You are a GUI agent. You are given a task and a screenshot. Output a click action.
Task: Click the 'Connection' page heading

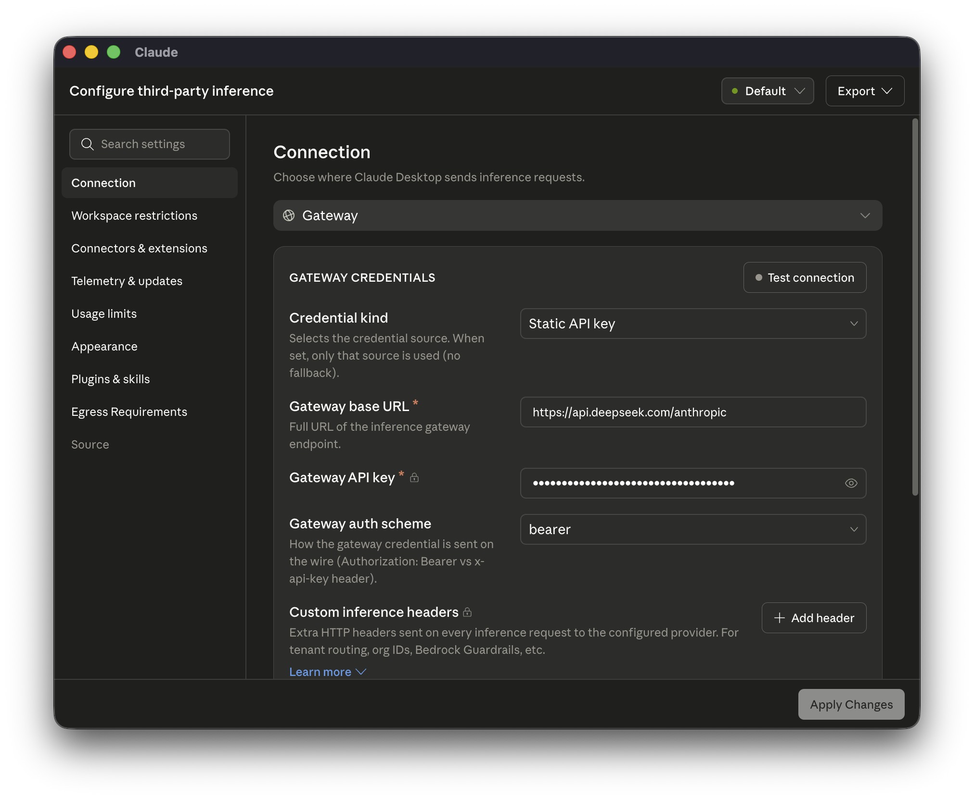322,152
